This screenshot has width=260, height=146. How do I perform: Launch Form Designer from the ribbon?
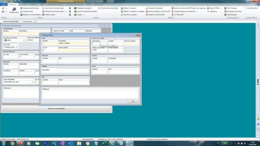(231, 8)
